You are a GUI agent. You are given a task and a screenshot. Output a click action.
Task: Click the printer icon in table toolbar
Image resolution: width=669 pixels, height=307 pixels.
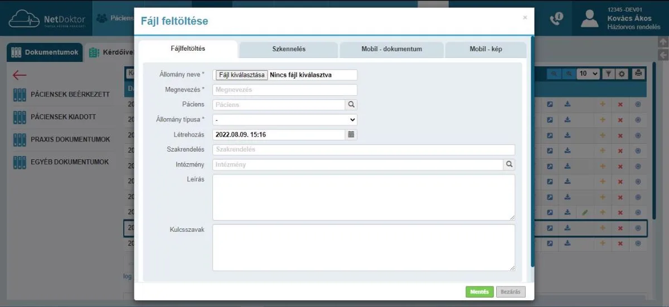[638, 74]
